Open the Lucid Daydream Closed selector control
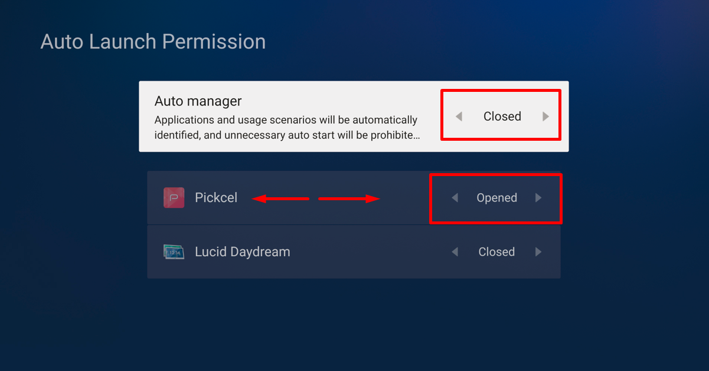Viewport: 709px width, 371px height. tap(496, 251)
